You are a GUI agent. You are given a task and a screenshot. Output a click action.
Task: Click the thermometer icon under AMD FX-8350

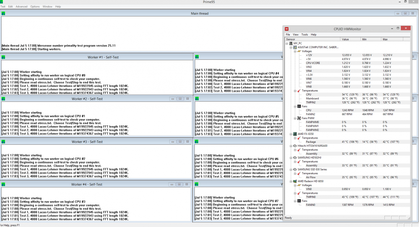pos(299,138)
